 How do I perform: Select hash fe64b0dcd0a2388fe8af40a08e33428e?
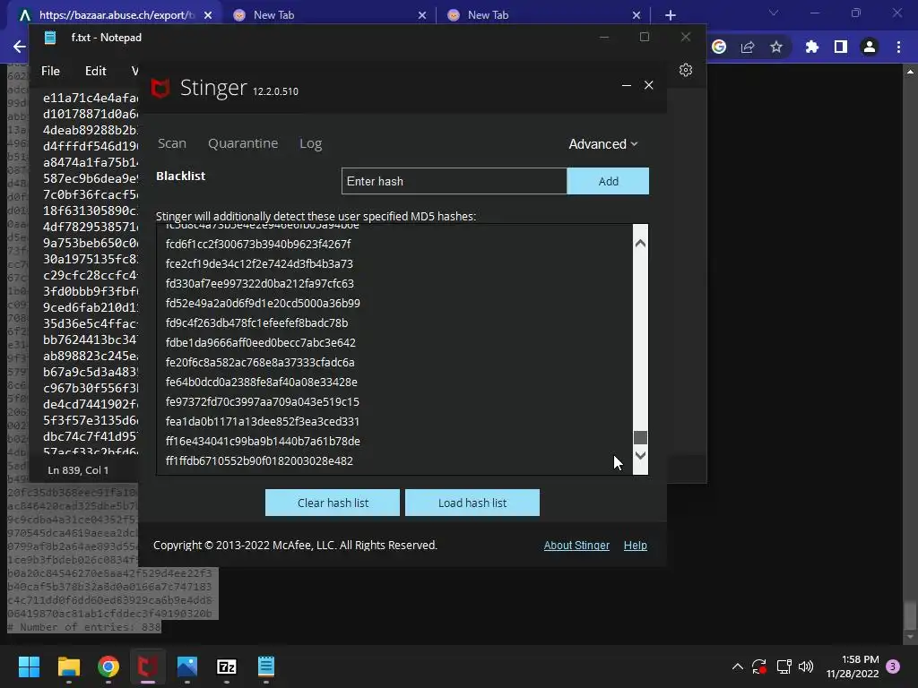[262, 382]
